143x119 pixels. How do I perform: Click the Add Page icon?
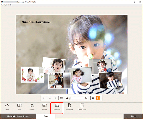point(69,105)
